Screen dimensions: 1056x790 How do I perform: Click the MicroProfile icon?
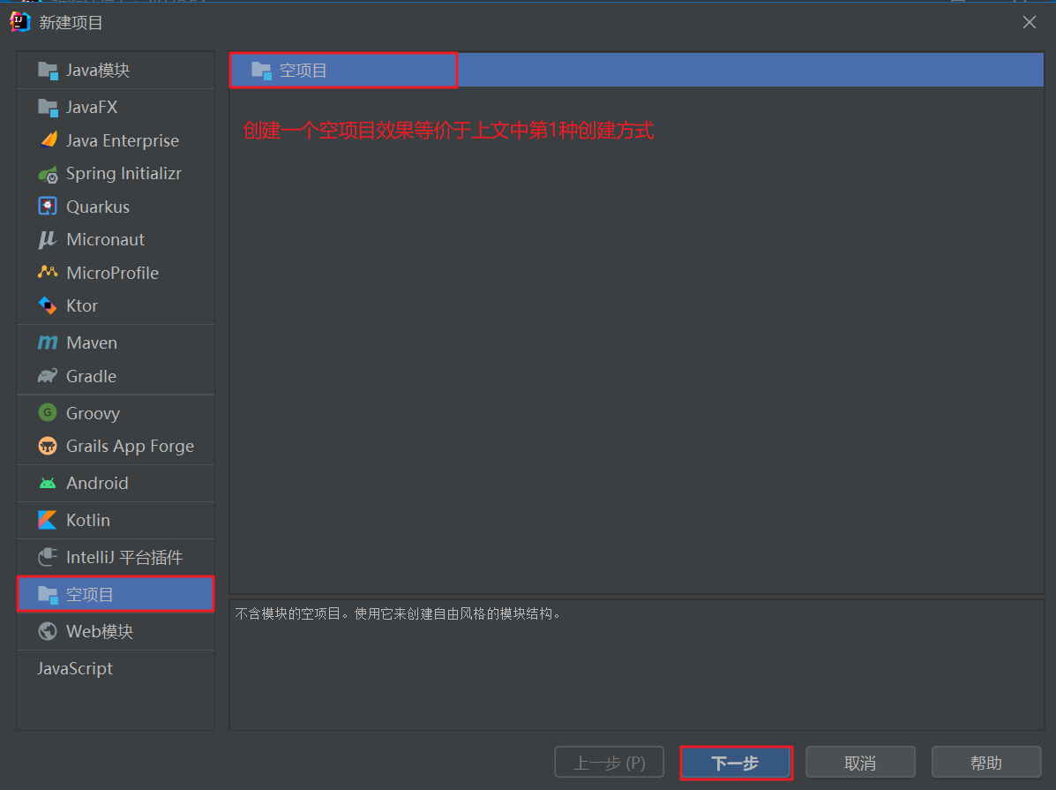[48, 273]
